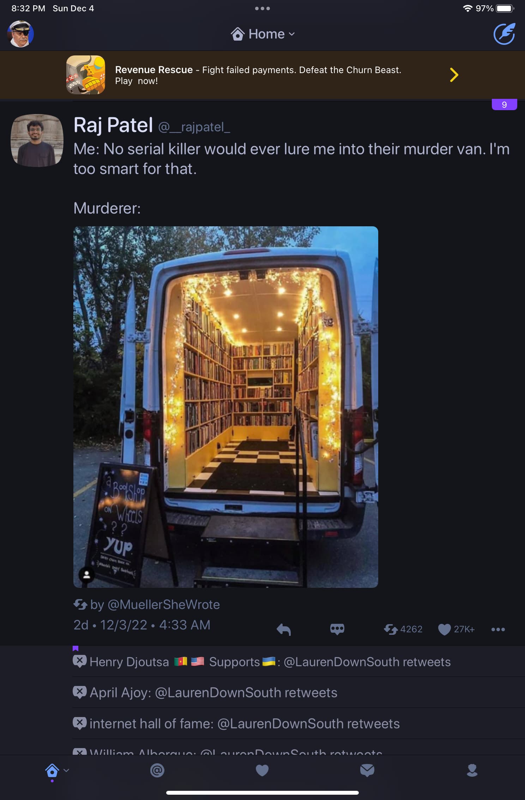The image size is (525, 800).
Task: Expand the Home timeline dropdown in the header
Action: click(x=262, y=34)
